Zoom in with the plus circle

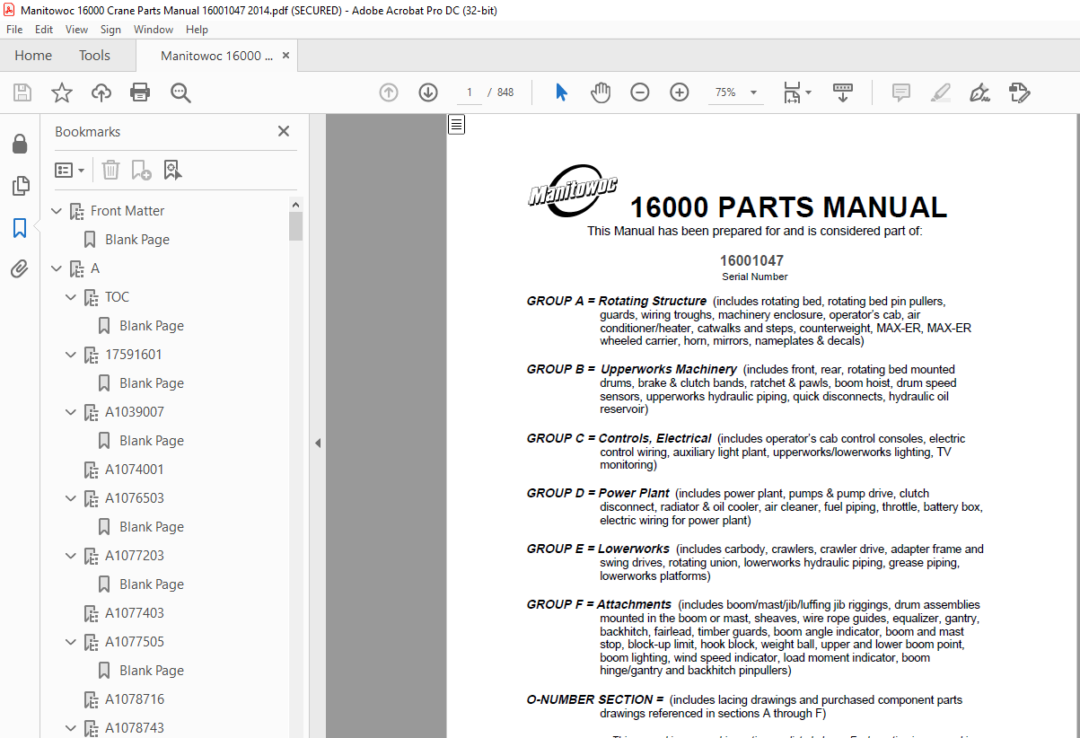coord(680,92)
